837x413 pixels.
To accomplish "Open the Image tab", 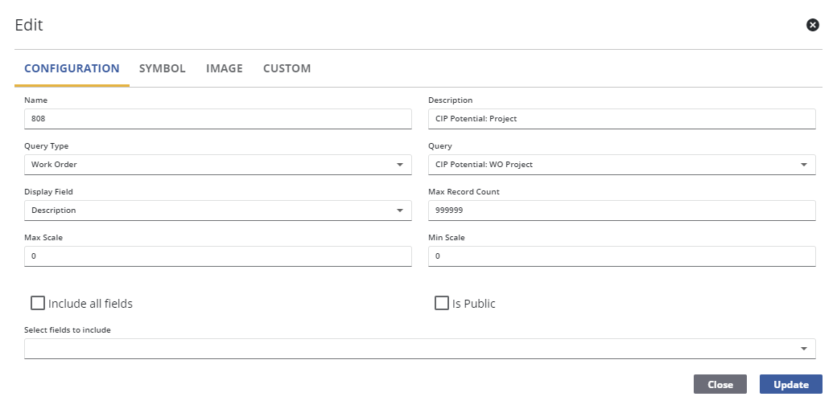I will pos(224,68).
